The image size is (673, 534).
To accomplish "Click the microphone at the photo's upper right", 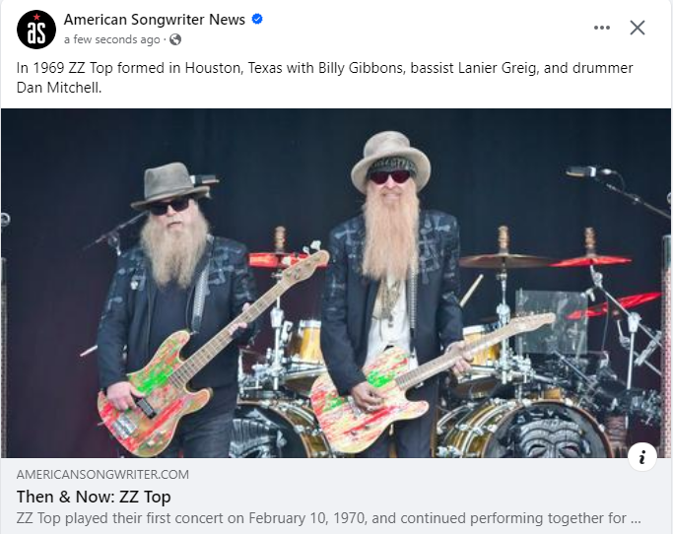I will click(x=590, y=171).
